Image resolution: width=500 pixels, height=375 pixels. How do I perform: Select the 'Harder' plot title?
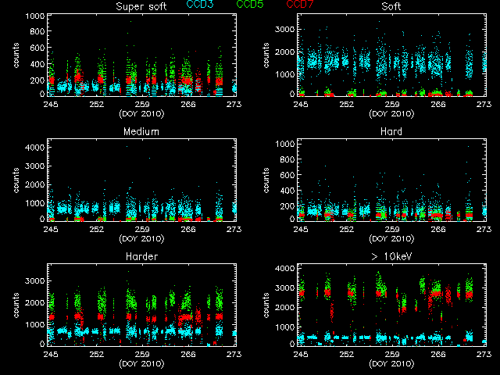(141, 256)
